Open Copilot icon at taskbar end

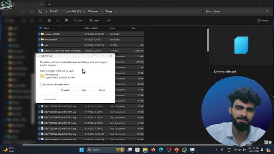pyautogui.click(x=268, y=150)
